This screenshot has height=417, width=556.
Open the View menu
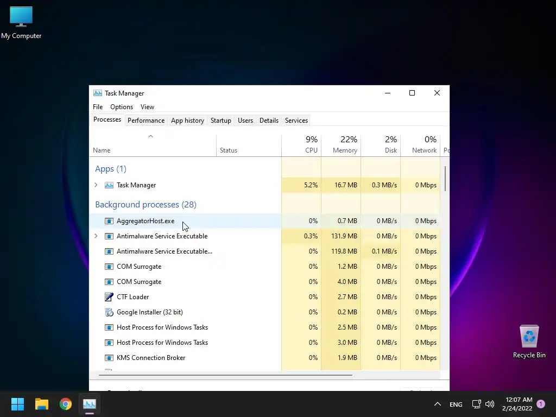147,107
